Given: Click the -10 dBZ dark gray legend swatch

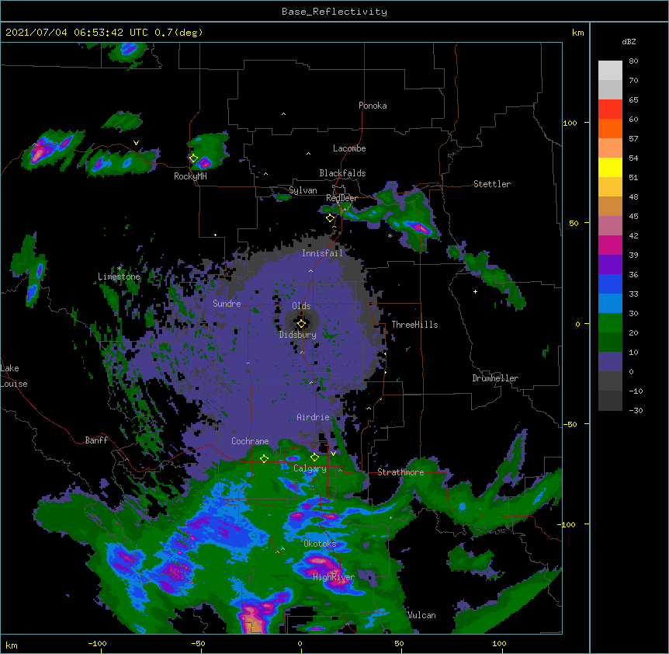Looking at the screenshot, I should coord(610,401).
